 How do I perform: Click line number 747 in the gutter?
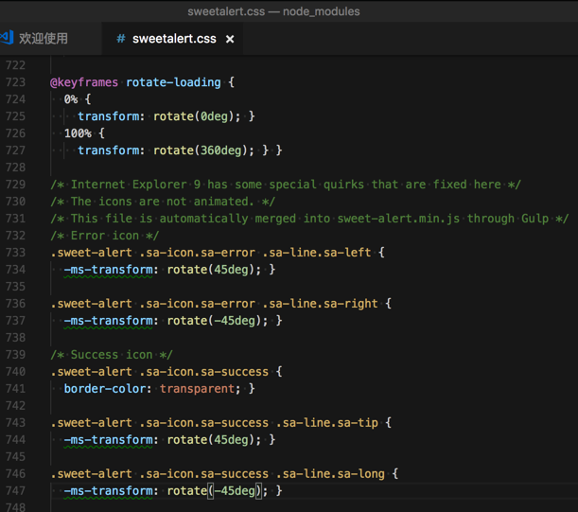15,491
